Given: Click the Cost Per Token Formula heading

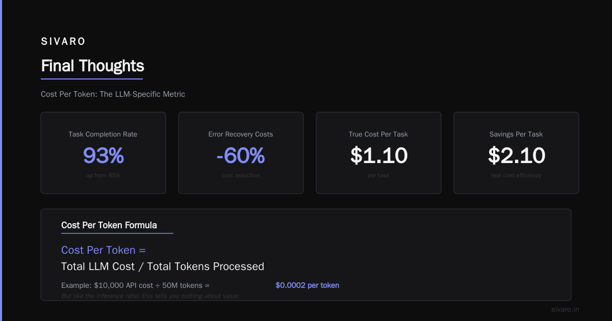Looking at the screenshot, I should (x=109, y=225).
